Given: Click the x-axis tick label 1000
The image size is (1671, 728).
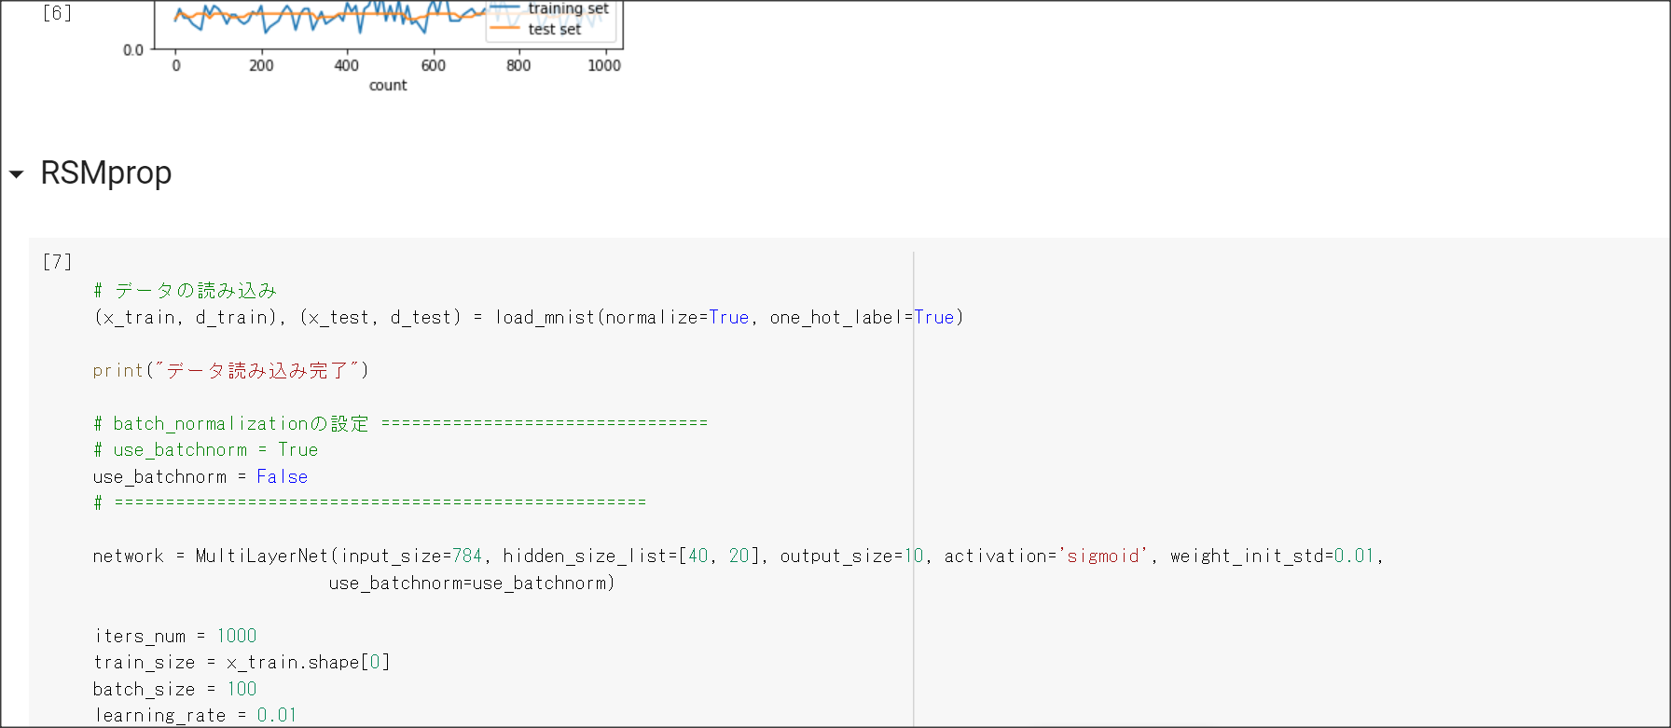Looking at the screenshot, I should (x=604, y=65).
